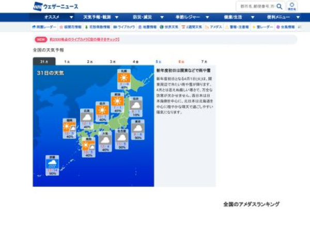
Task: Open the 警報・注意報 warnings shortcut
Action: click(237, 27)
